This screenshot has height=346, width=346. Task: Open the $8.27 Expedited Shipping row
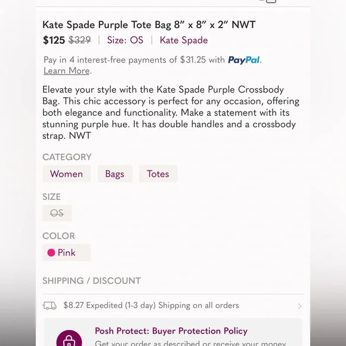[x=173, y=305]
